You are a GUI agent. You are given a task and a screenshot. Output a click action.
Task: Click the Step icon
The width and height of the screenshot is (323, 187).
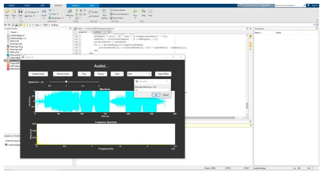[143, 11]
